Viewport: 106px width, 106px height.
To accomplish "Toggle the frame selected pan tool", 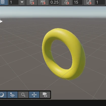I will pos(34,95).
